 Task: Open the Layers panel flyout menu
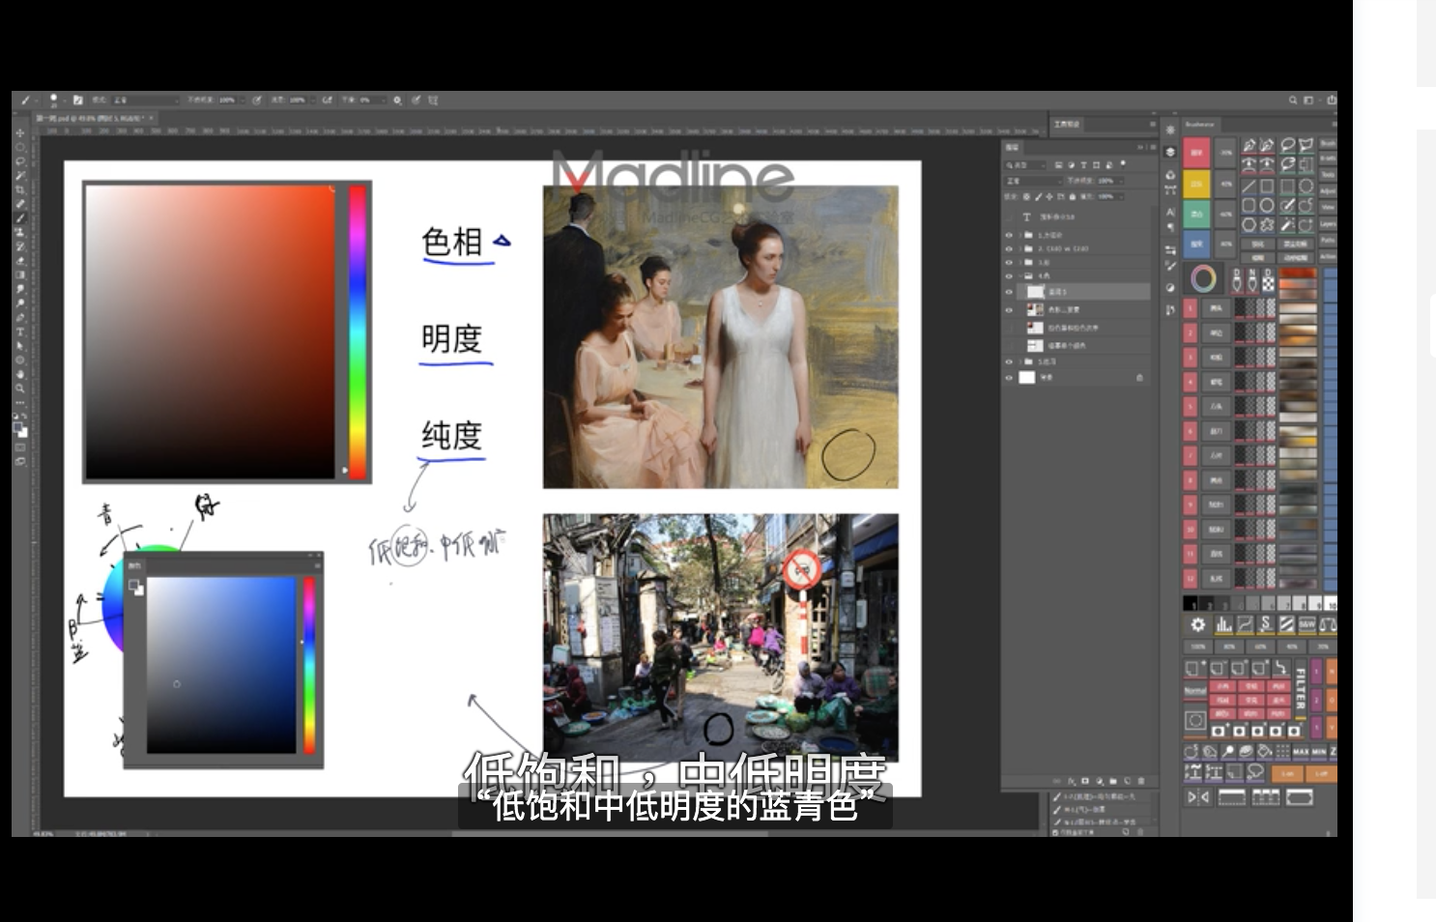click(1153, 147)
